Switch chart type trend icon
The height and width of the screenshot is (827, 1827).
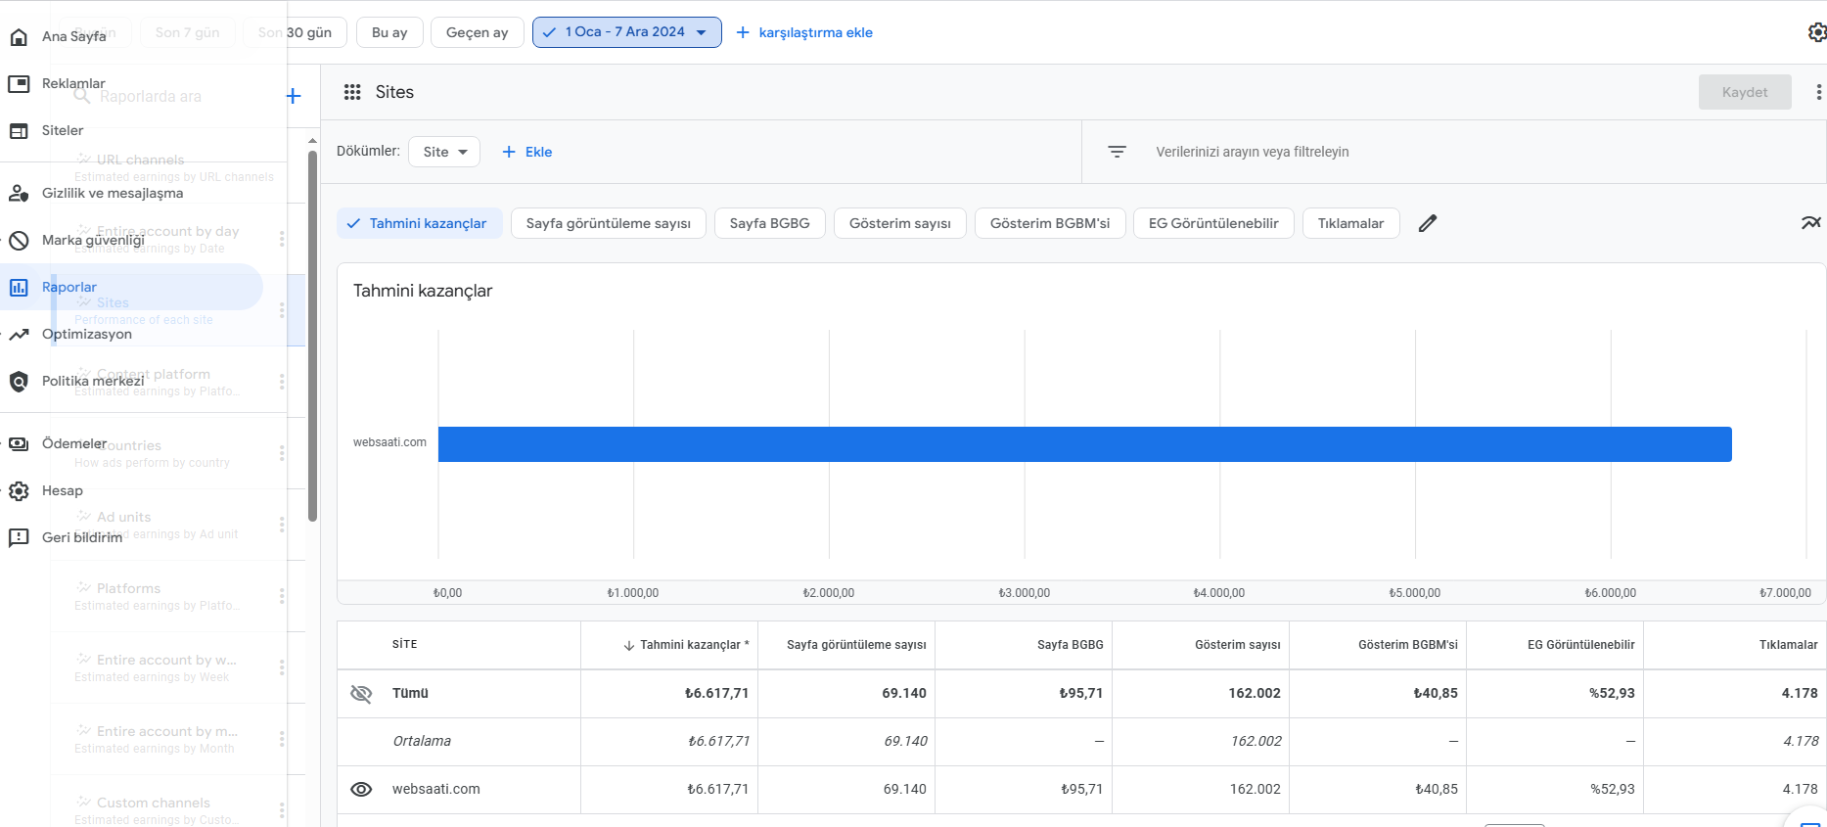coord(1811,223)
